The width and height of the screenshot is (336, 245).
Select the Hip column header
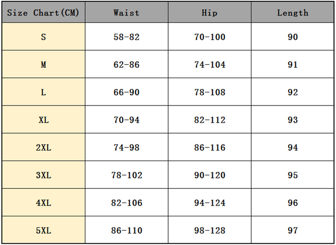(210, 13)
